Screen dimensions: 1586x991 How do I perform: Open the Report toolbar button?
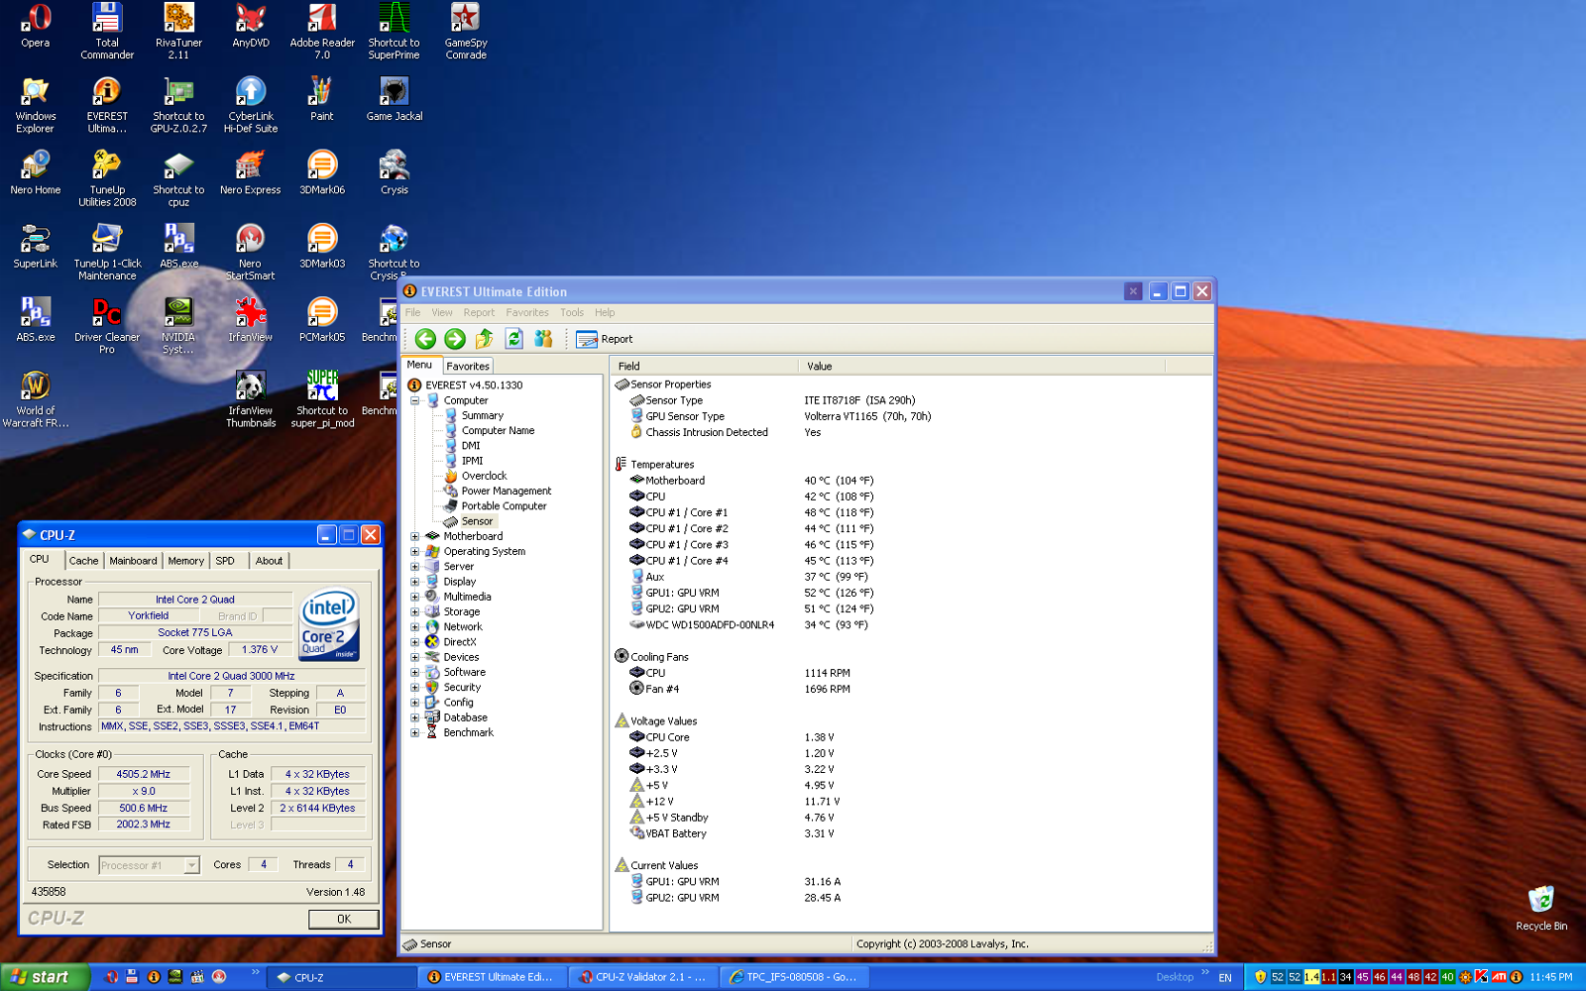605,339
